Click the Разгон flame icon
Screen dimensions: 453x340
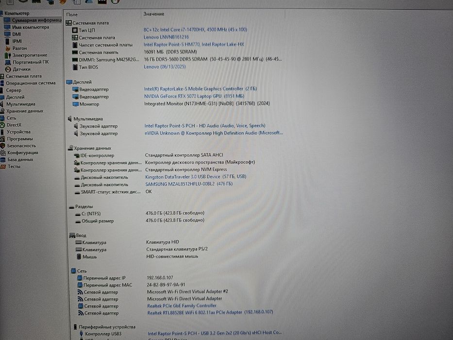pyautogui.click(x=8, y=48)
